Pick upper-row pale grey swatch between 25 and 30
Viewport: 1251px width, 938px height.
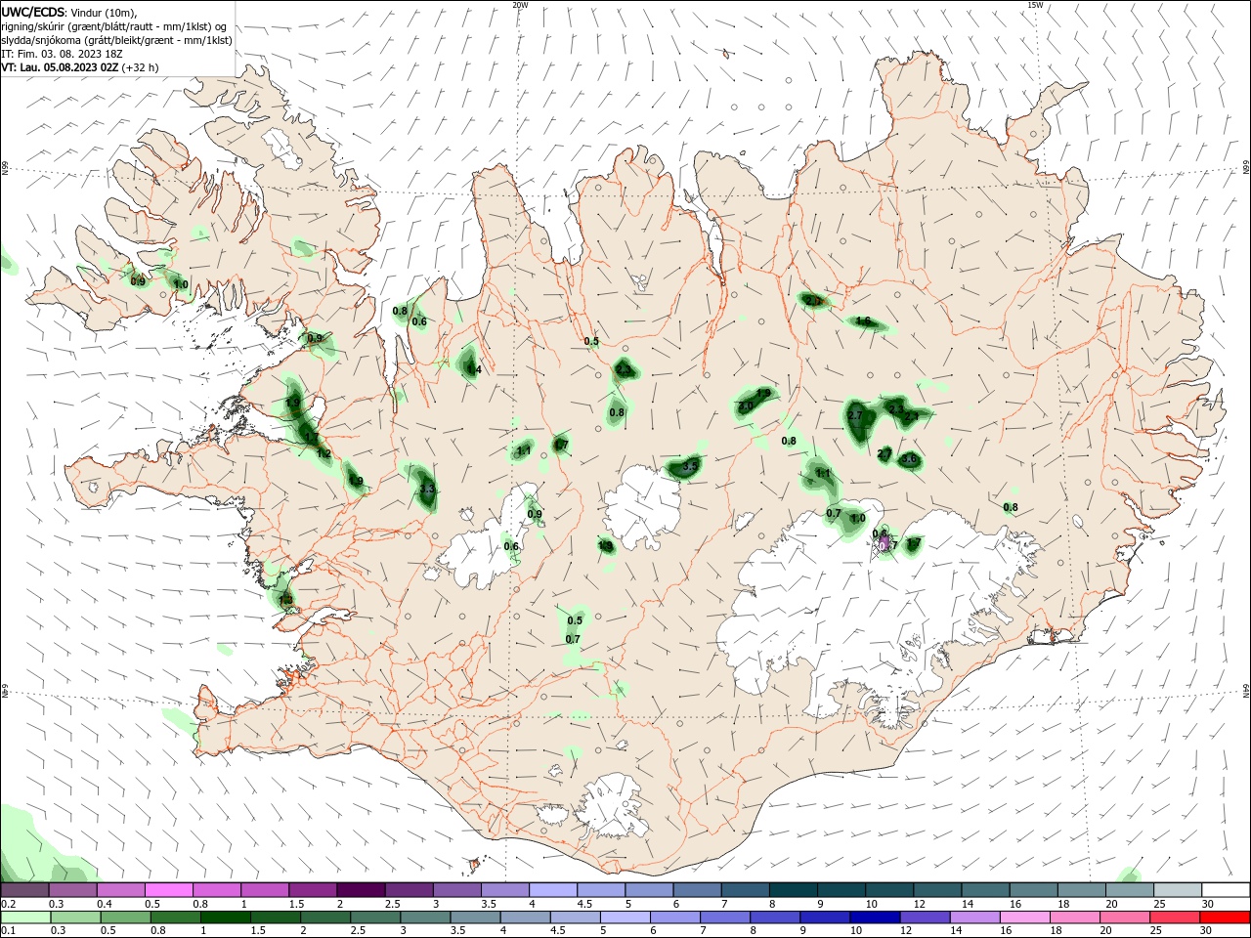(x=1177, y=889)
